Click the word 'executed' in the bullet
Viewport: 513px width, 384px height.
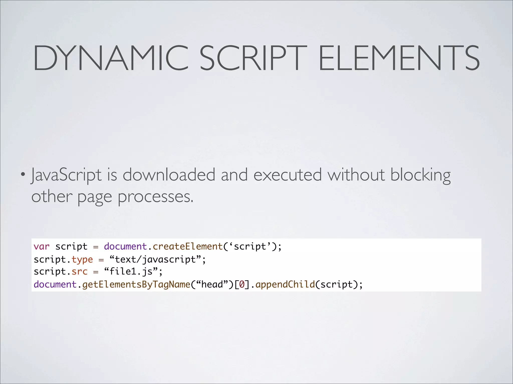(287, 175)
